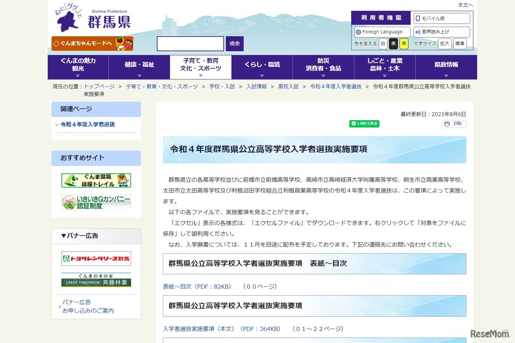This screenshot has height=343, width=515.
Task: Click the いきいきGカンパニー認証制度 banner
Action: [x=96, y=202]
